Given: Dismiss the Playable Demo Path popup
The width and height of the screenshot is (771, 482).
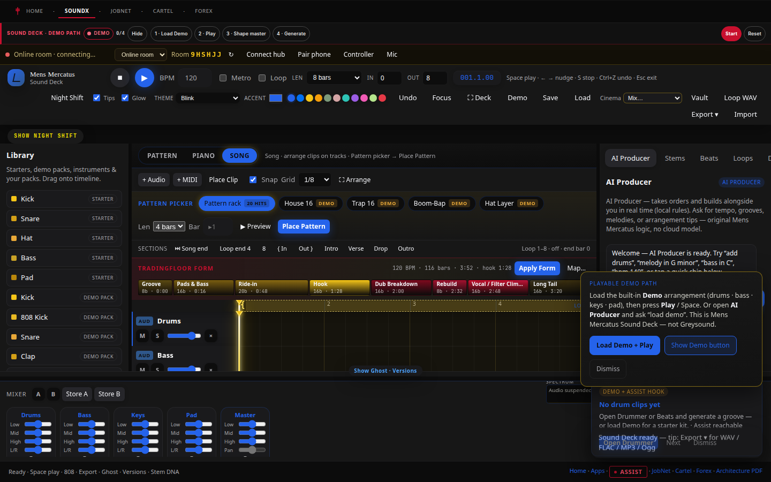Looking at the screenshot, I should click(608, 369).
